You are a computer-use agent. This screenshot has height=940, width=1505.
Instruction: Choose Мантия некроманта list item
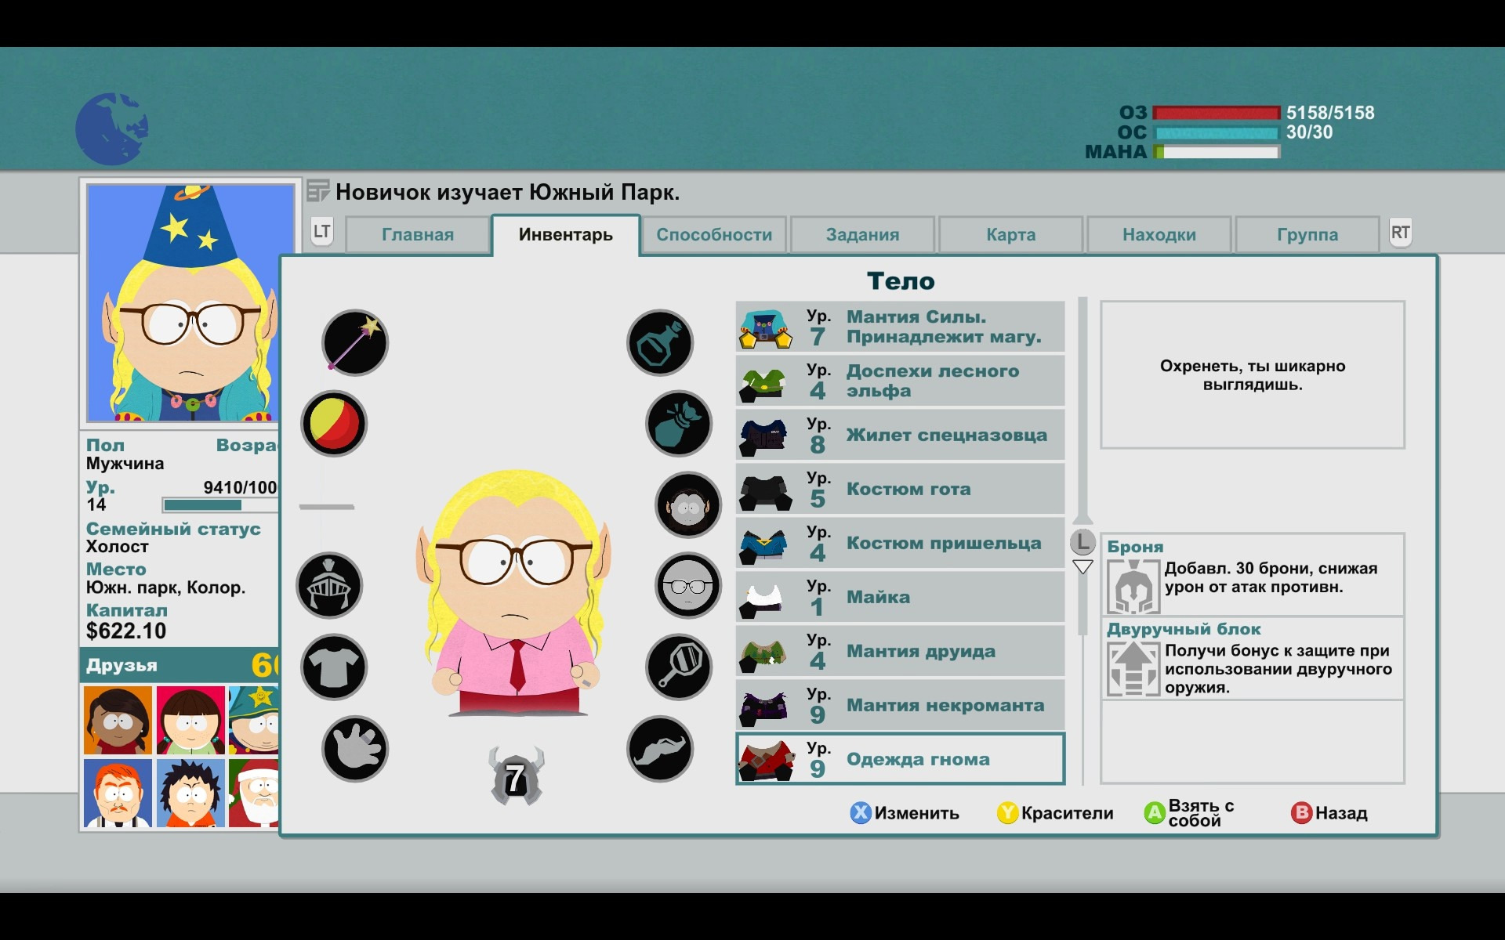(x=900, y=705)
